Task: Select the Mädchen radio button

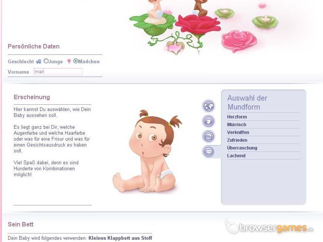Action: point(76,61)
